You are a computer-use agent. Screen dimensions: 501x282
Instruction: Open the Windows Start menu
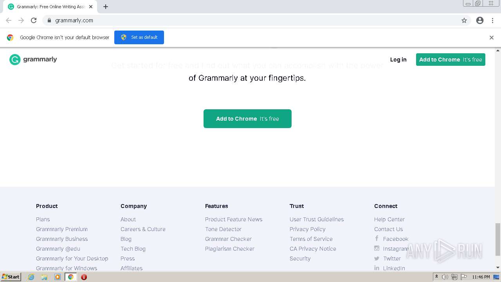click(11, 277)
